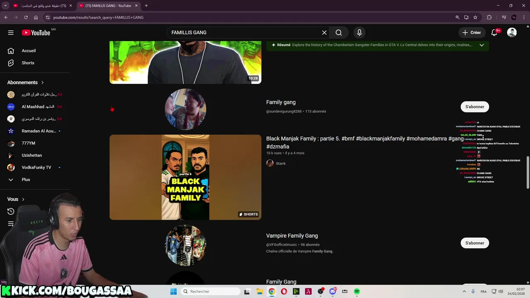Open the Starrk channel link
Screen dimensions: 530x298
[281, 163]
